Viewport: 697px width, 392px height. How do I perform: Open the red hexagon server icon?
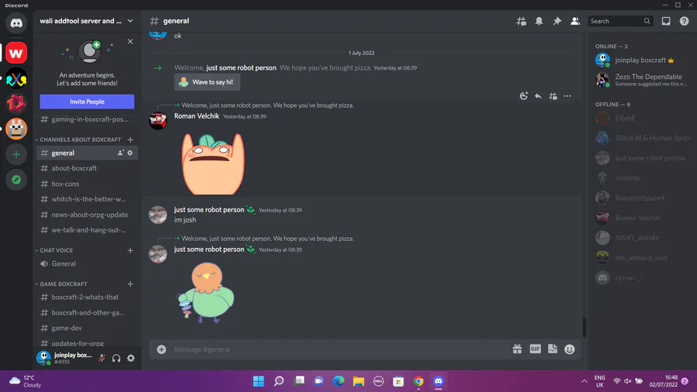[16, 104]
